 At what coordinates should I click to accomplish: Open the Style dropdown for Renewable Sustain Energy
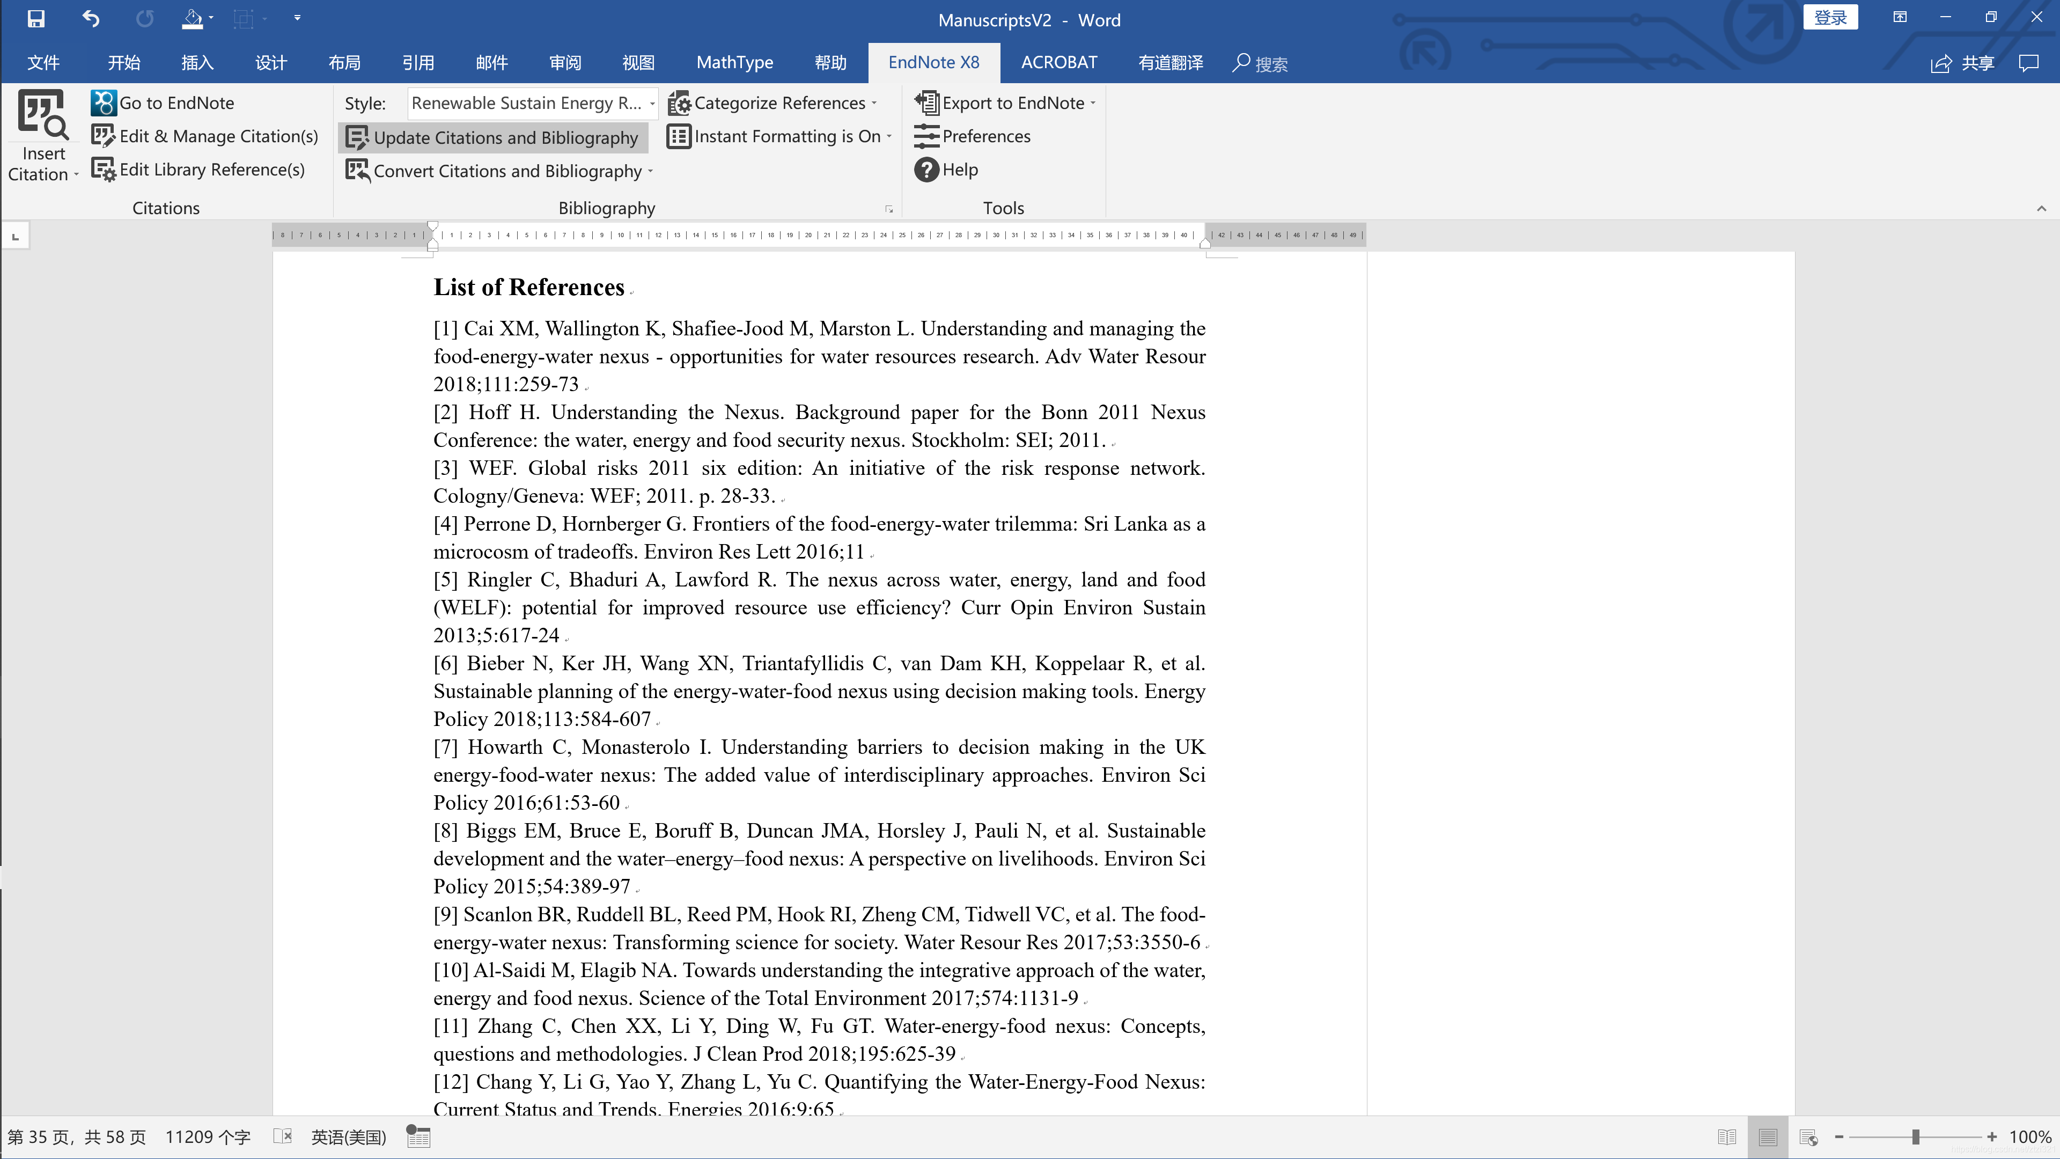tap(652, 104)
